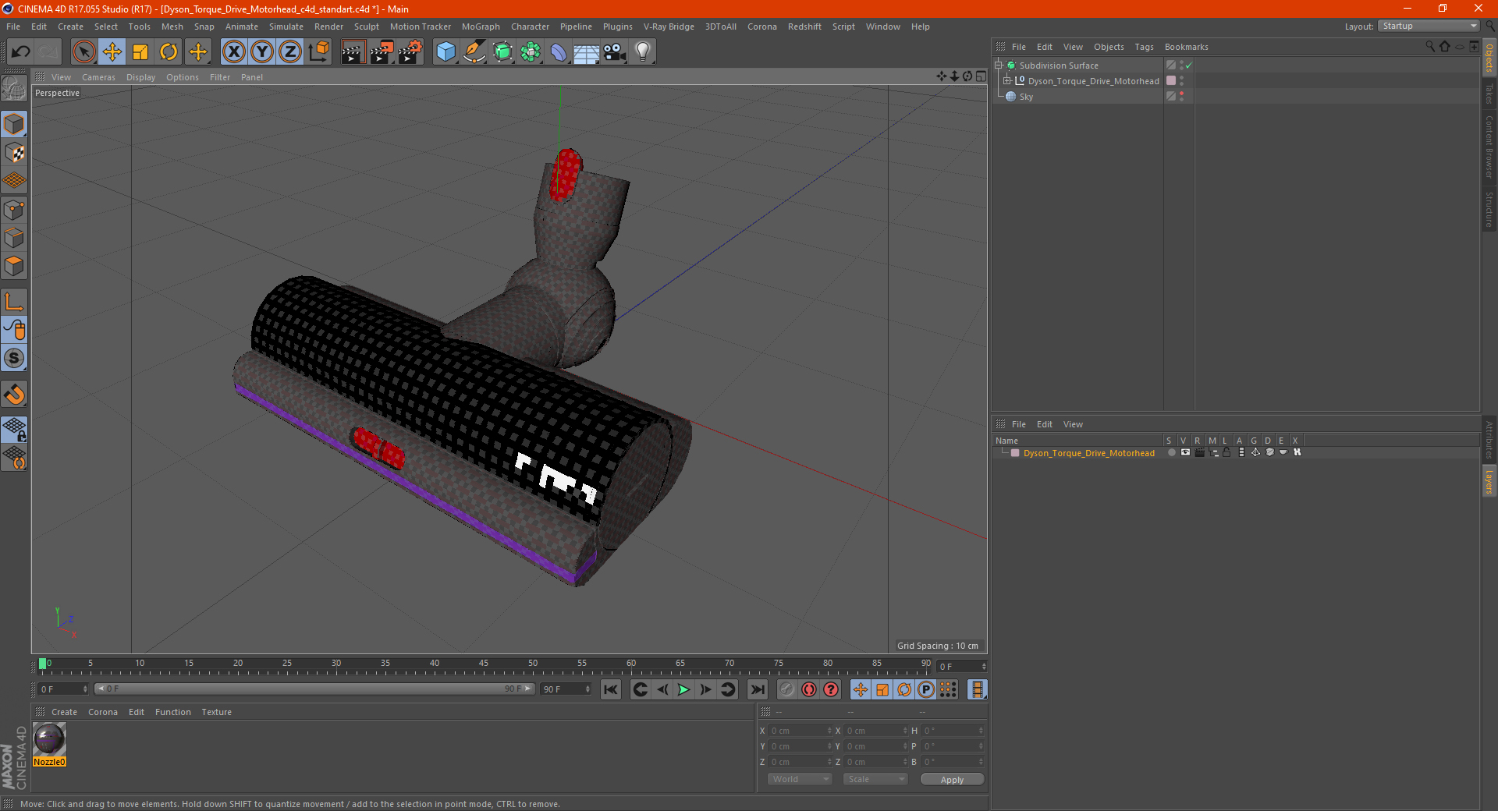
Task: Play the animation forward
Action: pos(683,689)
